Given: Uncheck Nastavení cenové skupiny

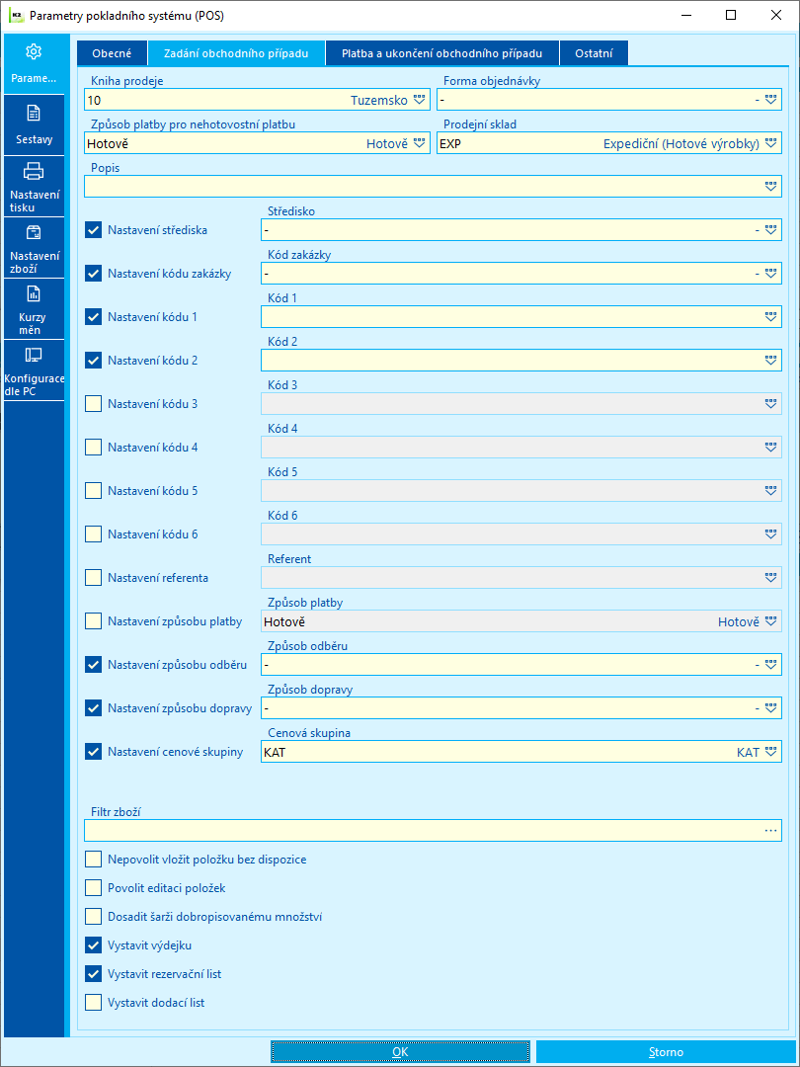Looking at the screenshot, I should pos(93,752).
